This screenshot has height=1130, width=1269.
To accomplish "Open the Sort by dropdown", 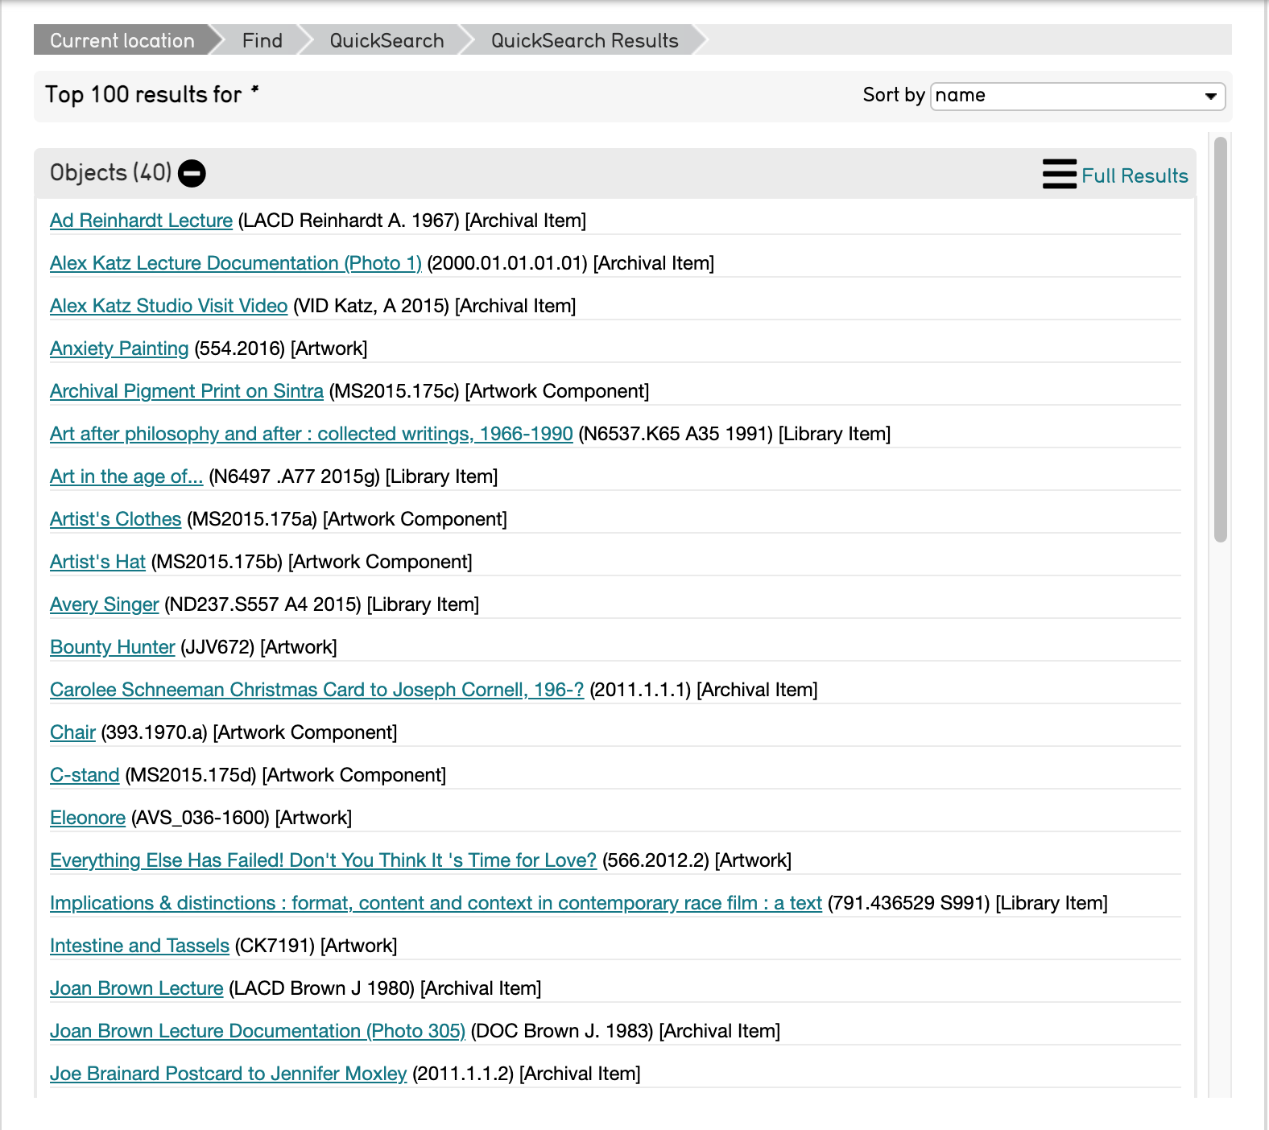I will (x=1077, y=96).
